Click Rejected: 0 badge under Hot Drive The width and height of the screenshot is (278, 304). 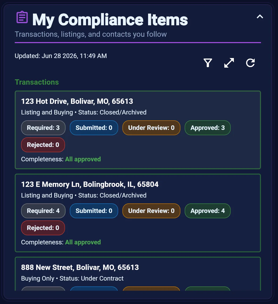43,145
